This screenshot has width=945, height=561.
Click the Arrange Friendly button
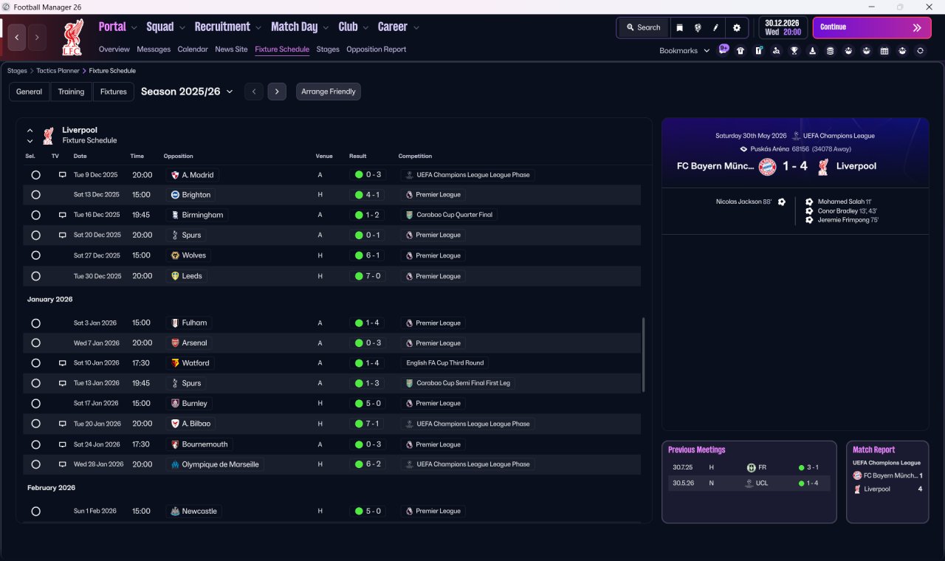[329, 92]
